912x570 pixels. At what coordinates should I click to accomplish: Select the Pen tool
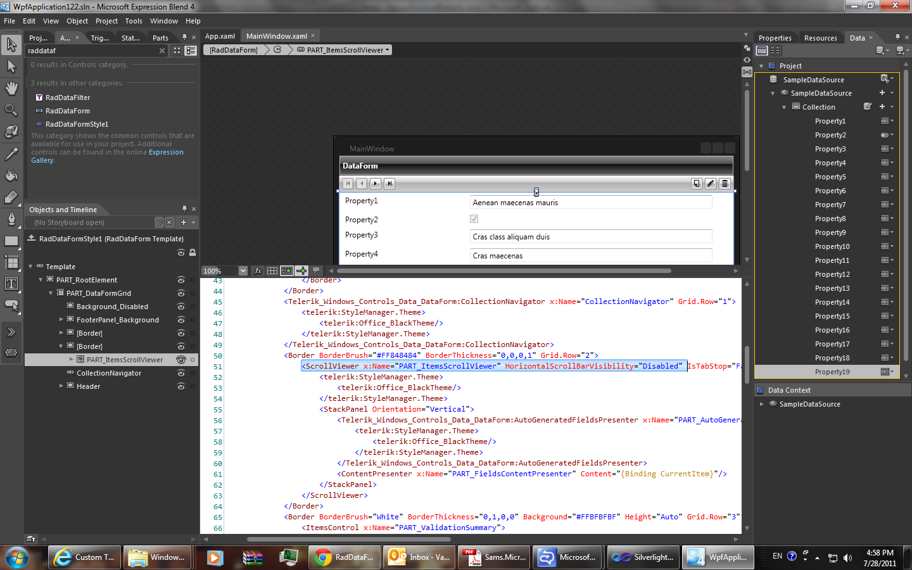pos(11,219)
